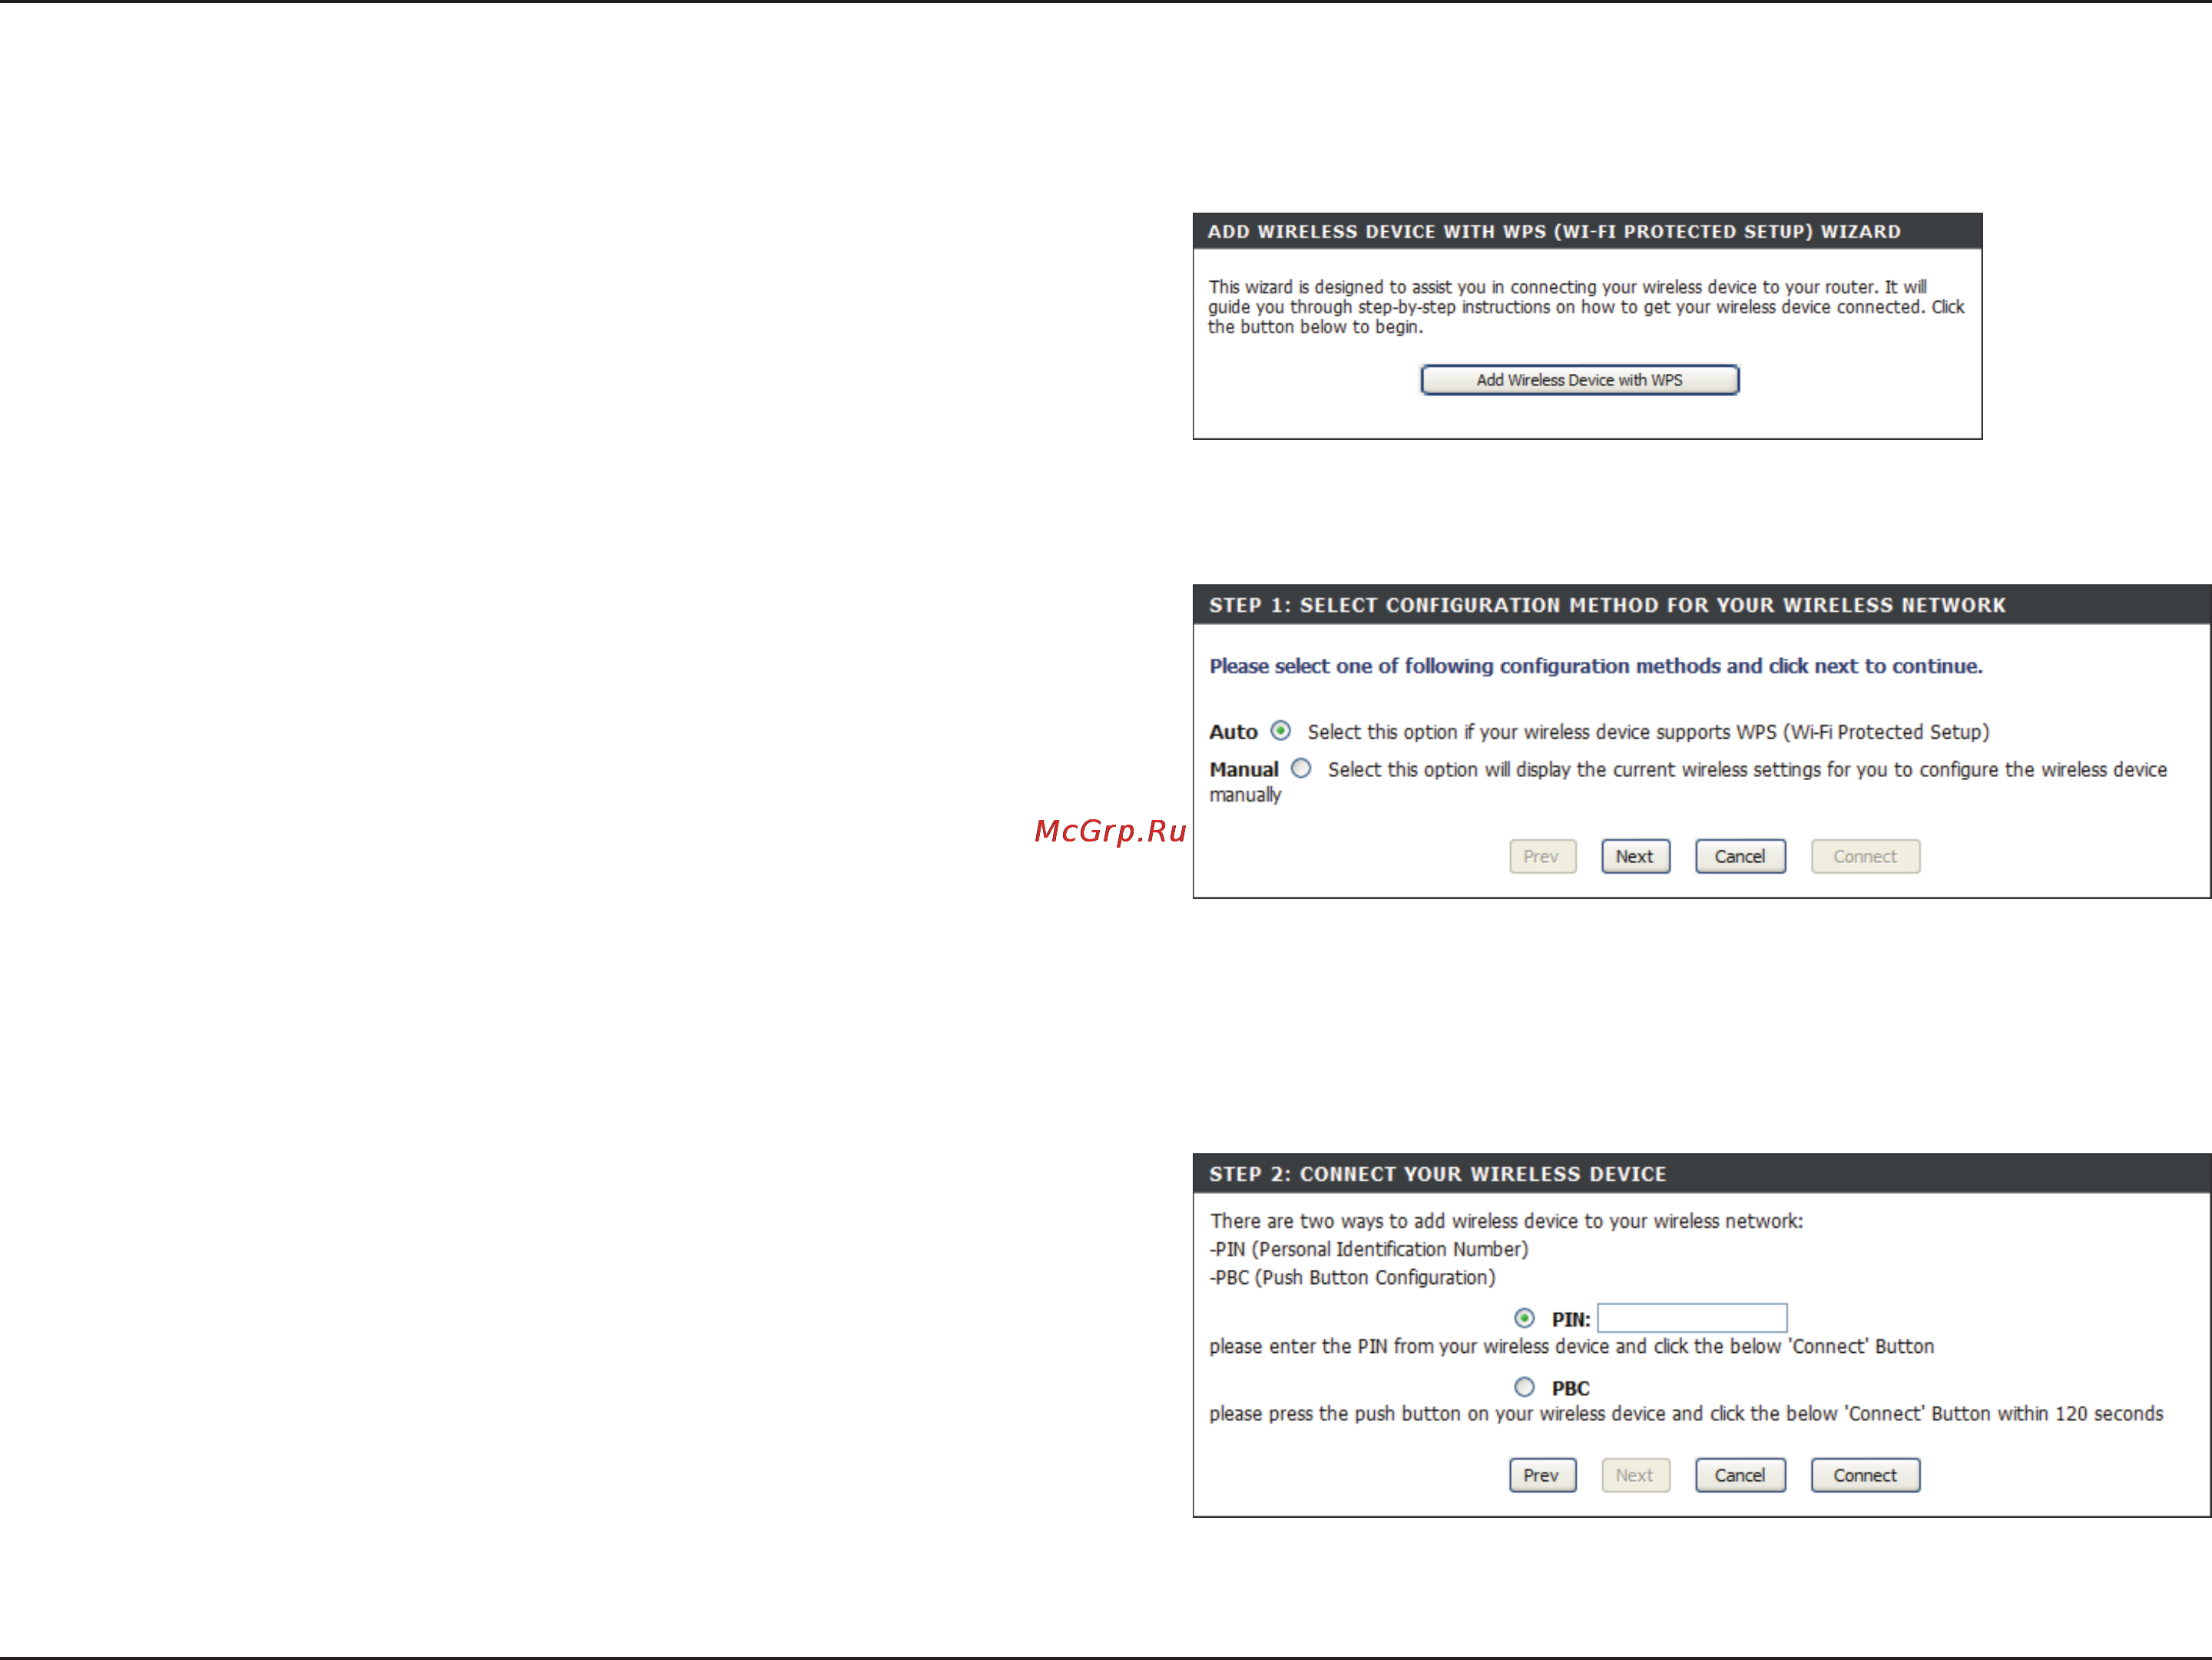Click the greyed Next button in Step 2

tap(1635, 1475)
